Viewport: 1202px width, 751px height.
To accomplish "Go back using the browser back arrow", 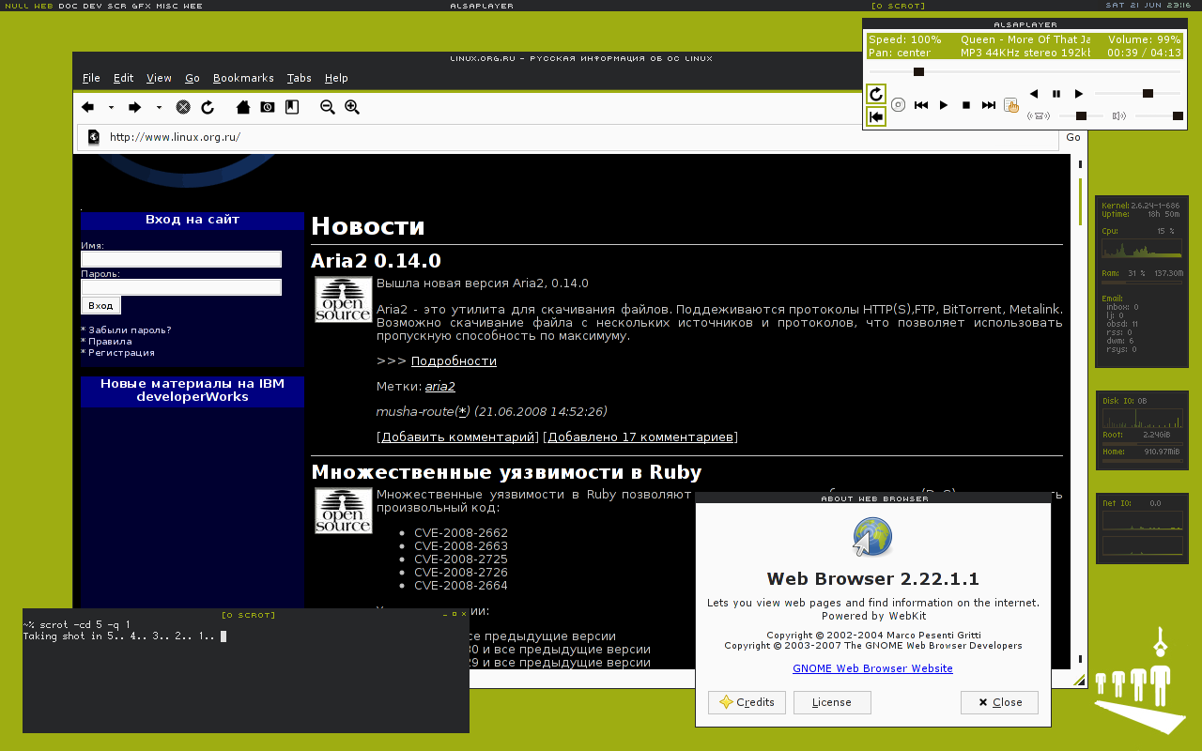I will click(x=88, y=107).
